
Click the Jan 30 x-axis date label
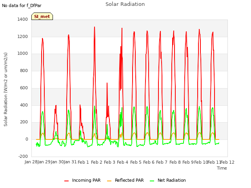click(x=57, y=162)
